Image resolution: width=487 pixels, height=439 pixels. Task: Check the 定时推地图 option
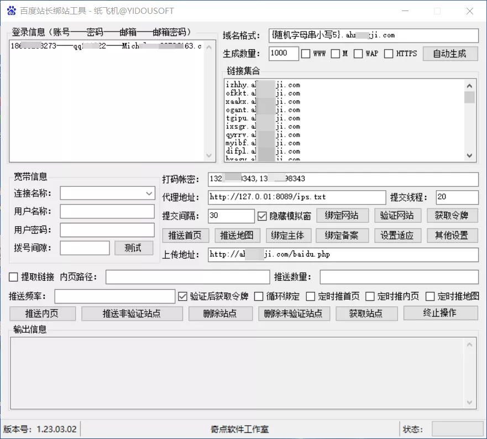tap(430, 296)
